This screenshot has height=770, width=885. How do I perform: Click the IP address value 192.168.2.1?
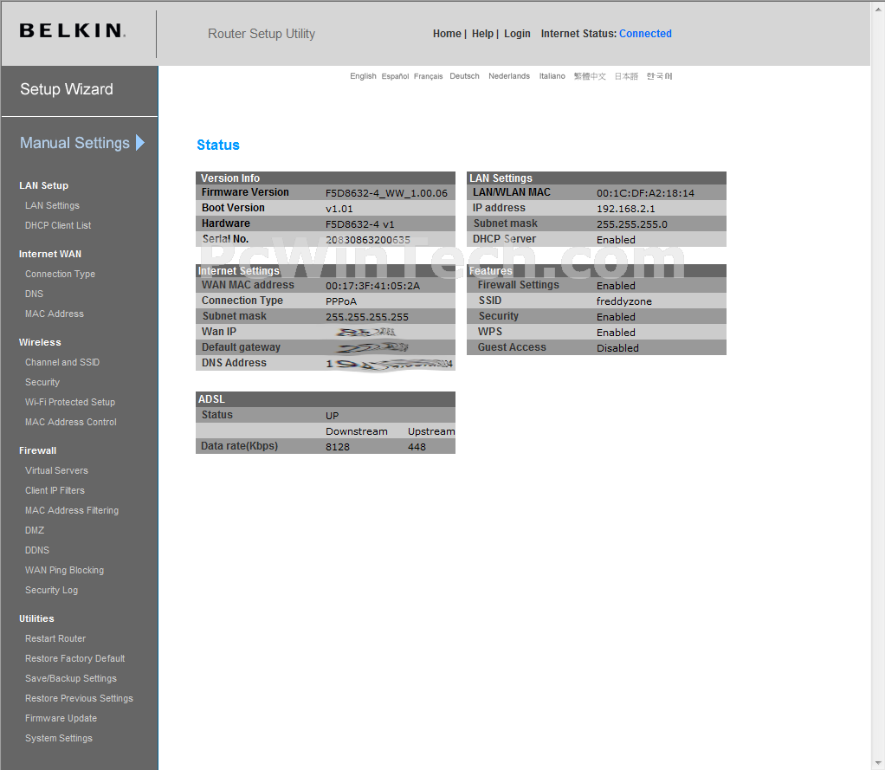[x=626, y=209]
